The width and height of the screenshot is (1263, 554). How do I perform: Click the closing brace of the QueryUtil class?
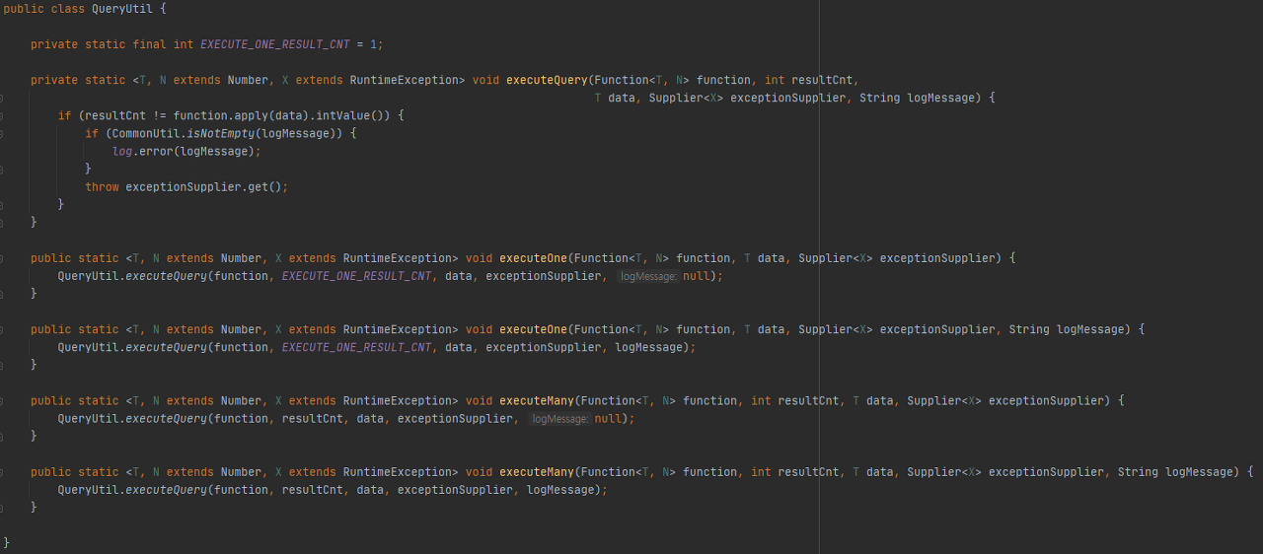7,542
